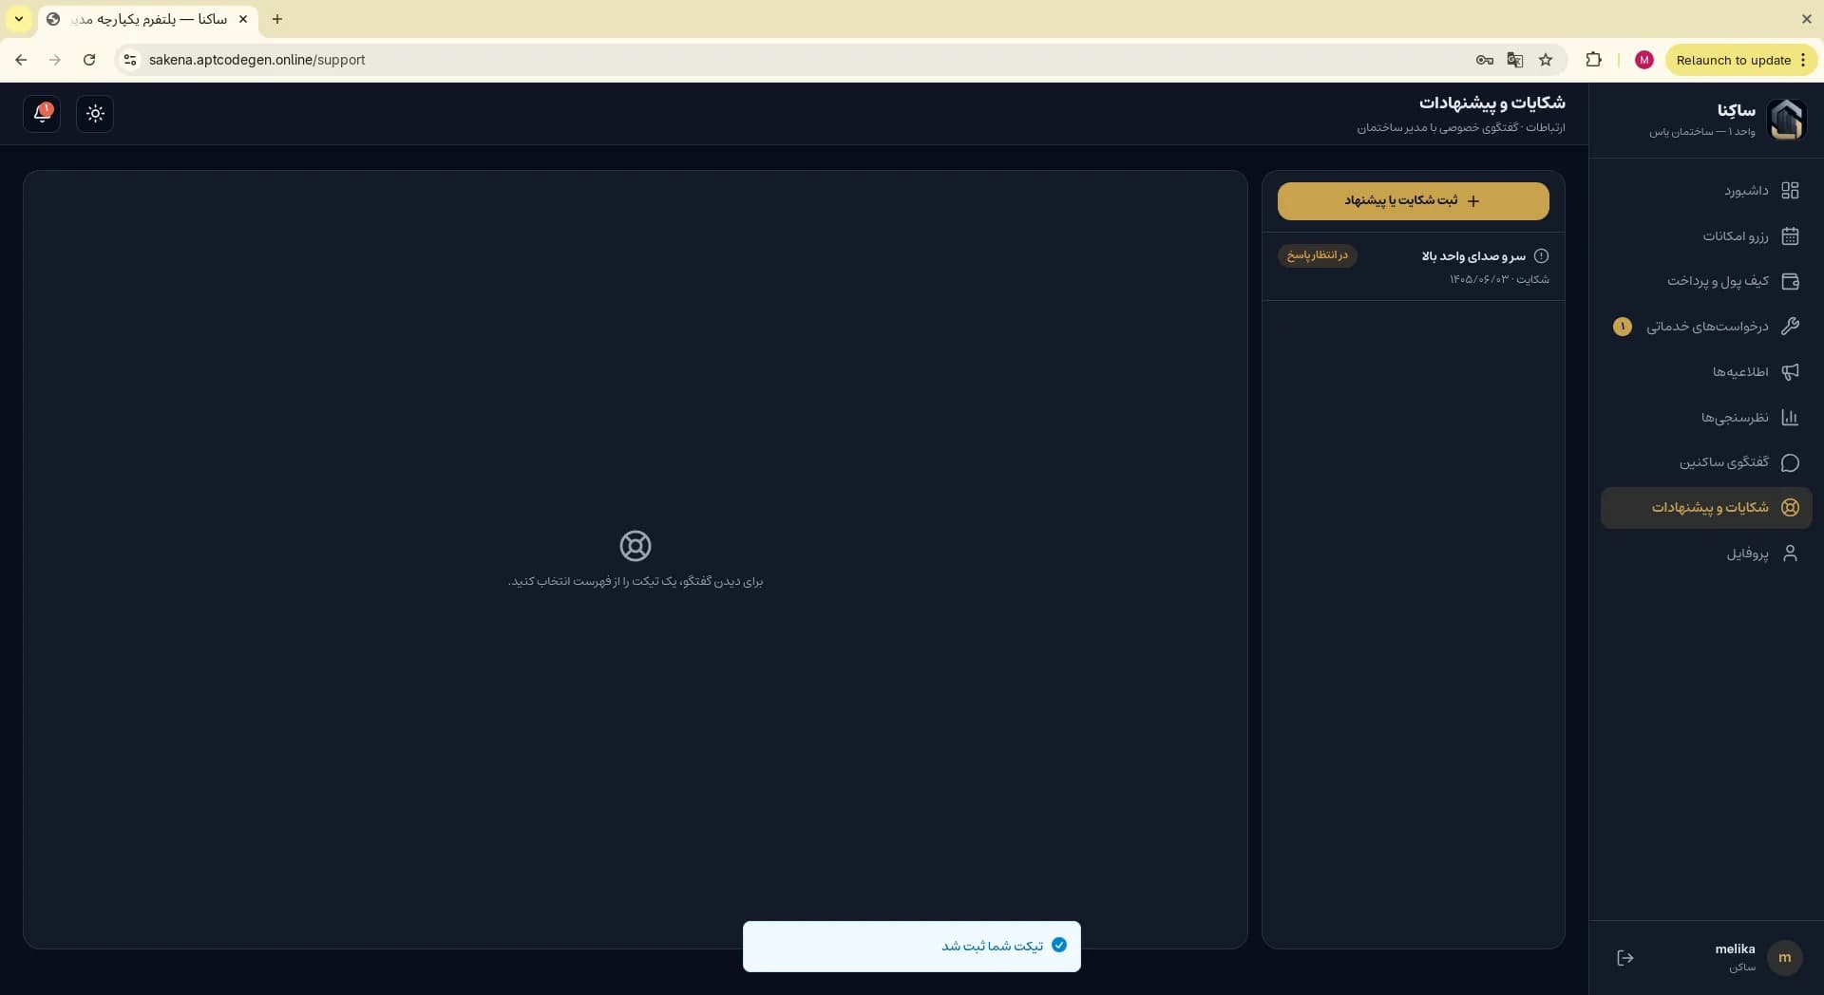Open the رزرو امکانات menu item
The width and height of the screenshot is (1824, 995).
(x=1706, y=236)
